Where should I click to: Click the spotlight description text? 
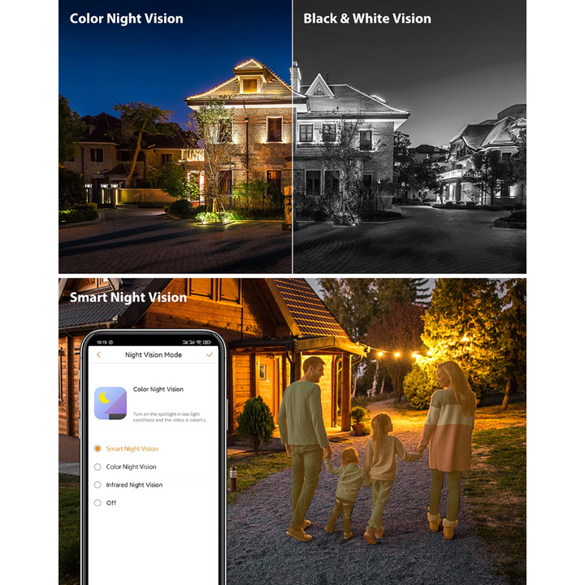point(170,417)
